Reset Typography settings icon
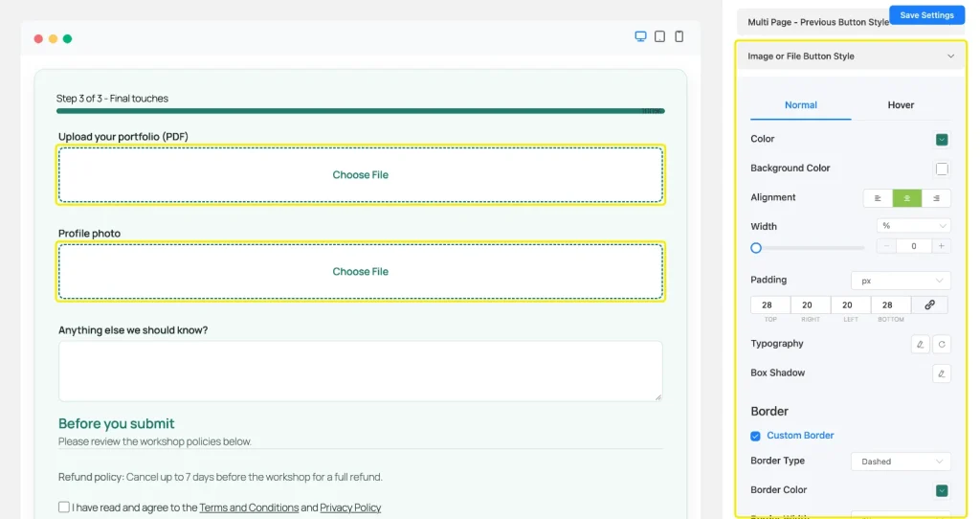Image resolution: width=980 pixels, height=519 pixels. 942,344
